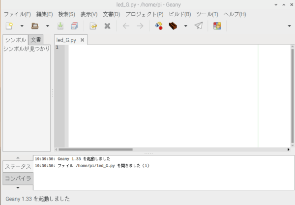Switch to the 文書 sidebar tab

point(36,40)
